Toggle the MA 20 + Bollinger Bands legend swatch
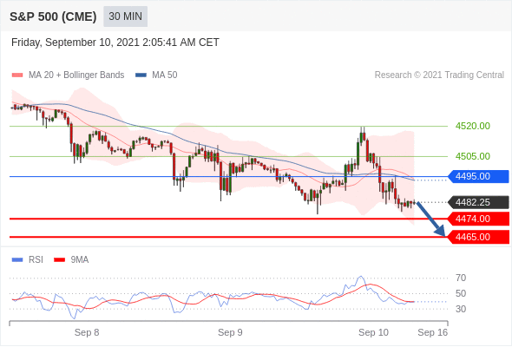This screenshot has width=512, height=347. click(17, 75)
